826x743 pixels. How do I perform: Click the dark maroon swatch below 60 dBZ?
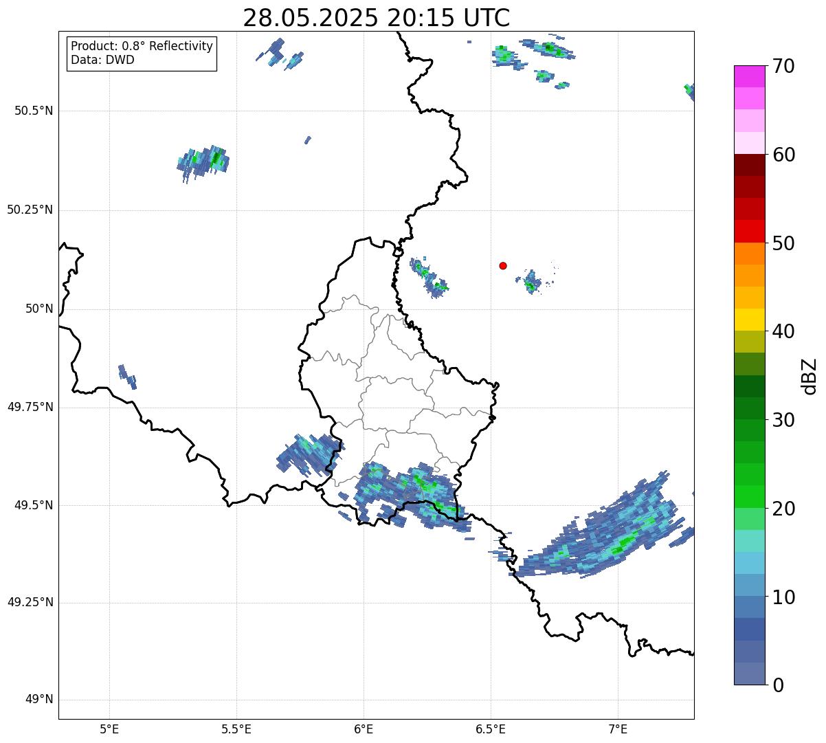(749, 165)
